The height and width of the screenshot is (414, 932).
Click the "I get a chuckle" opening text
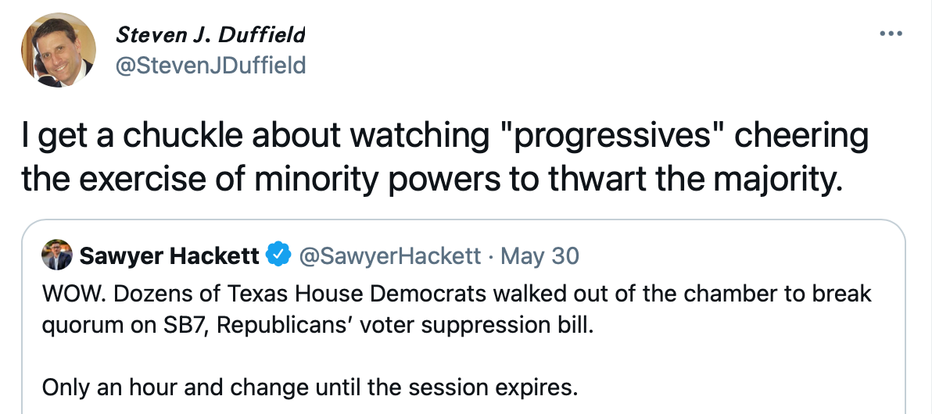(x=107, y=137)
